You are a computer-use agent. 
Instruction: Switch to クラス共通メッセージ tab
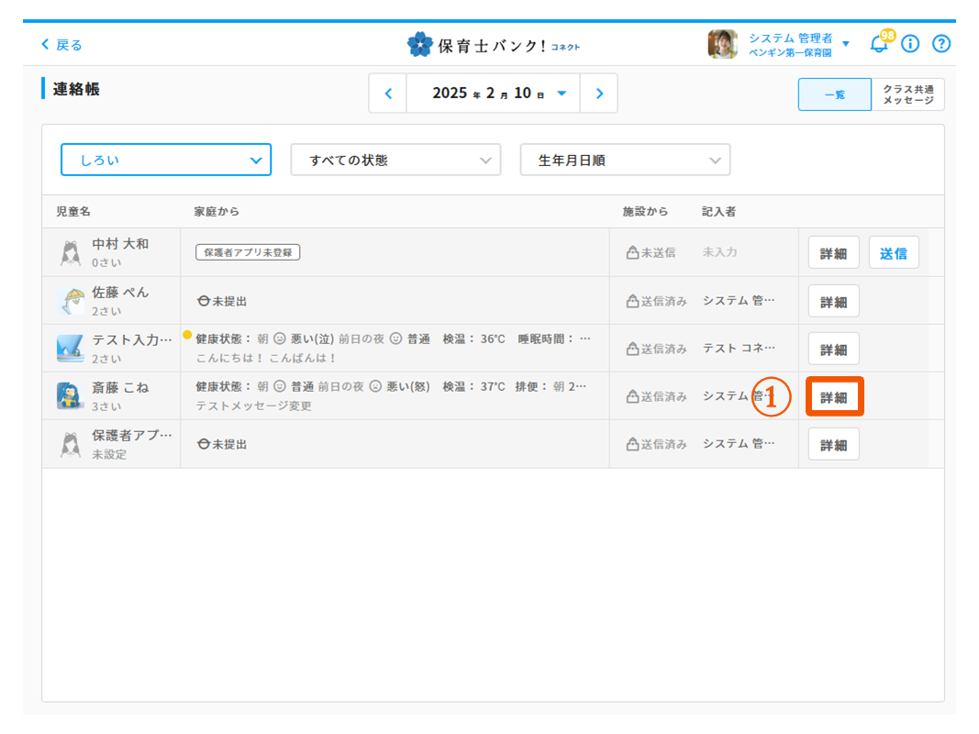(907, 95)
